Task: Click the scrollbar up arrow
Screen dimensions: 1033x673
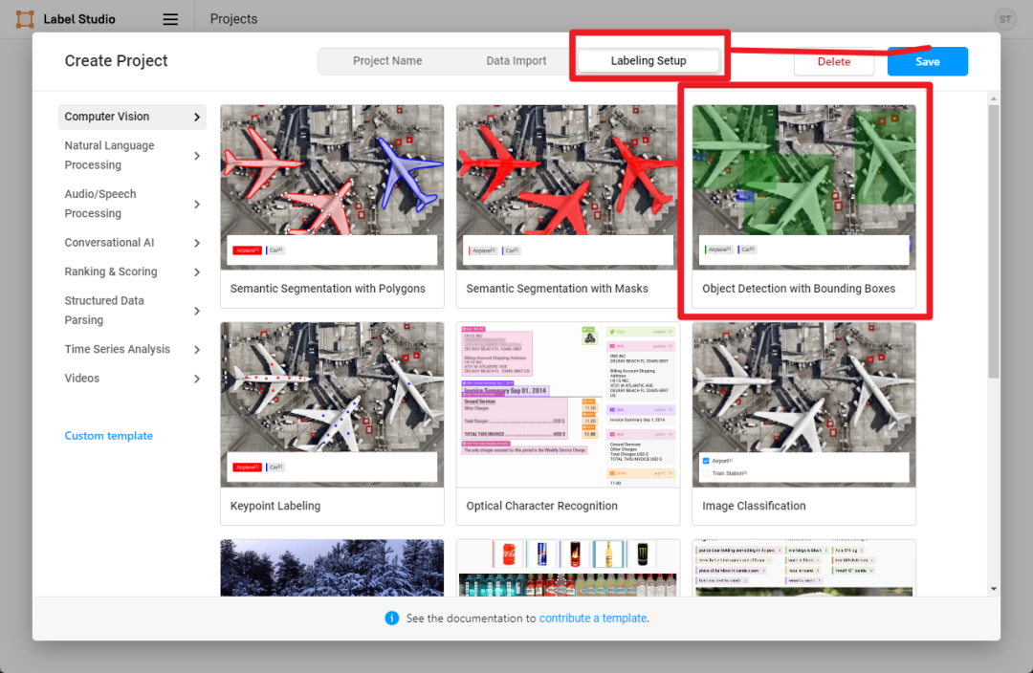Action: point(994,98)
